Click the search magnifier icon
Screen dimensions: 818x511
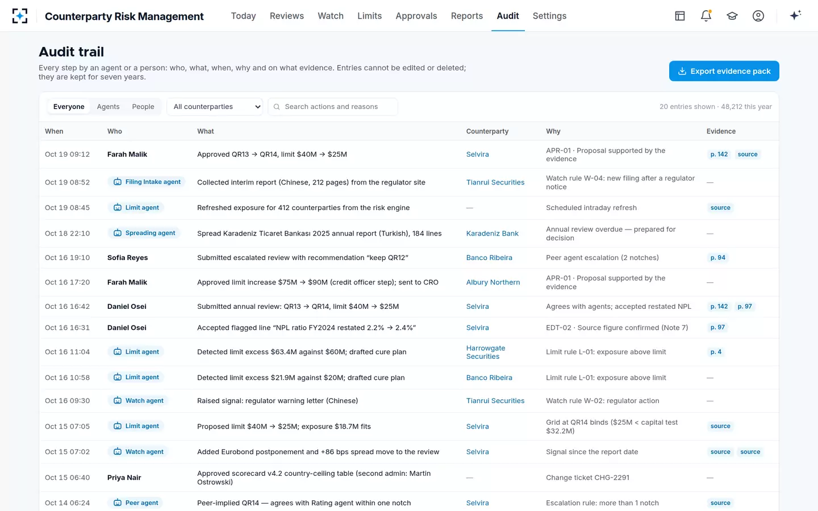tap(277, 107)
